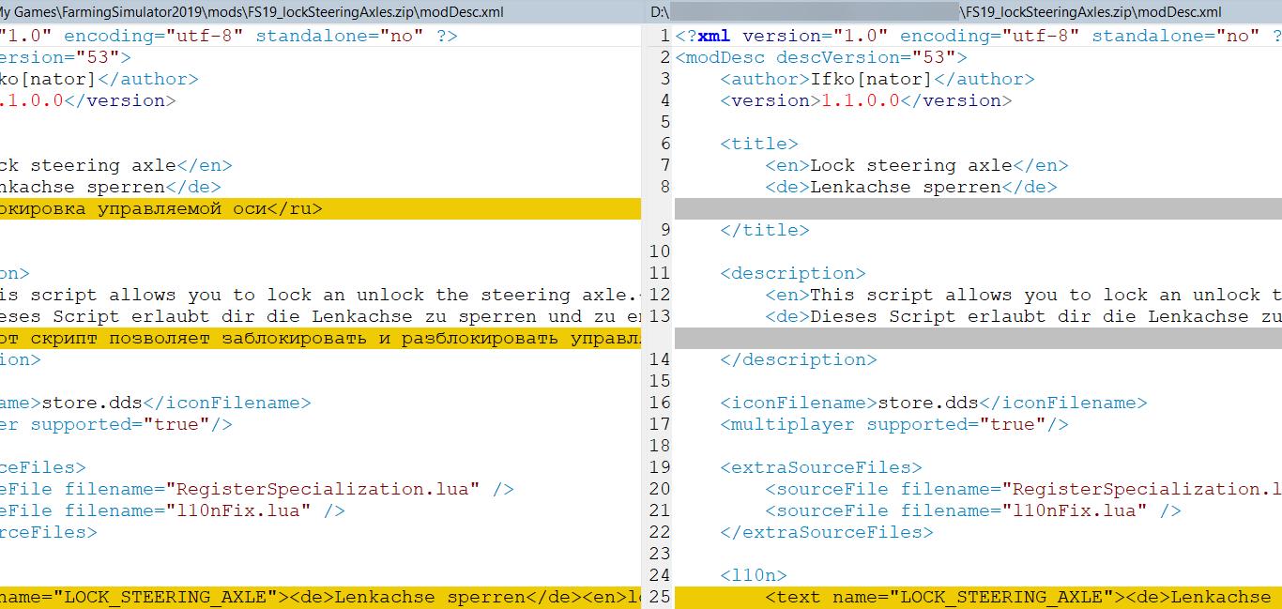
Task: Click line number 25 in the right gutter
Action: coord(660,597)
